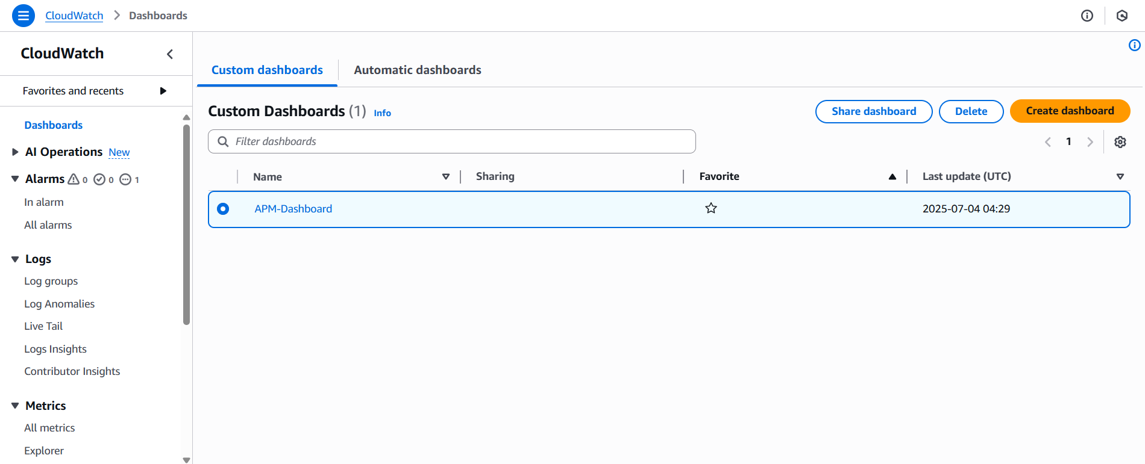Collapse the CloudWatch sidebar with the chevron
The image size is (1145, 464).
[170, 54]
